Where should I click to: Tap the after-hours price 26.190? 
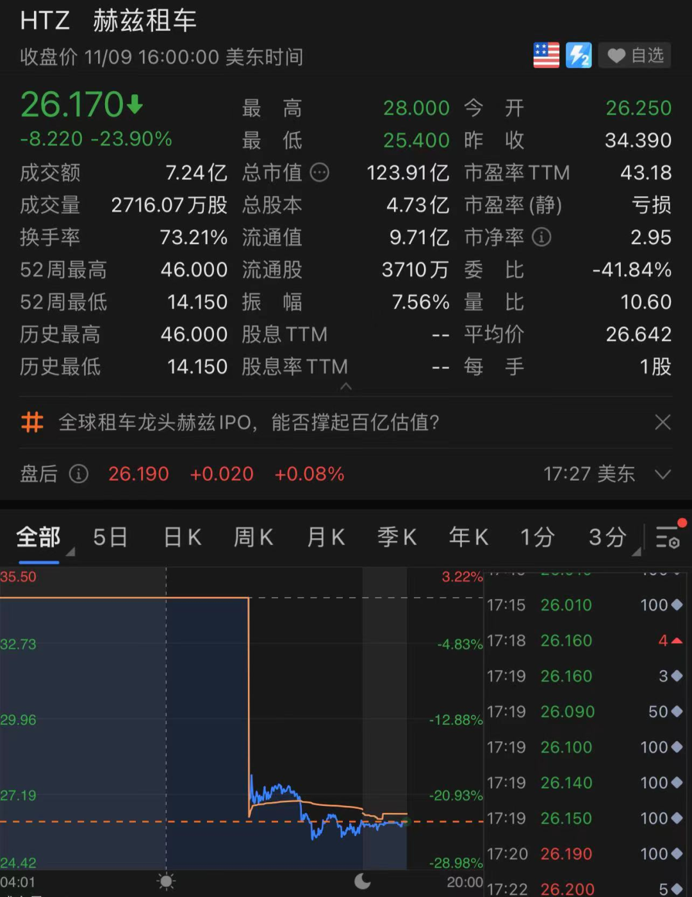(x=138, y=474)
